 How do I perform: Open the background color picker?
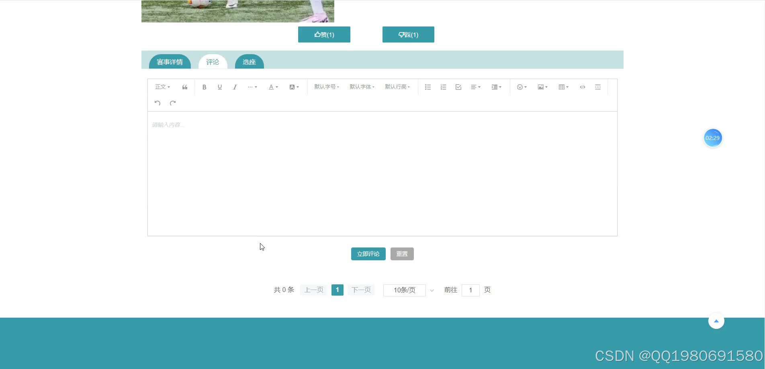294,87
